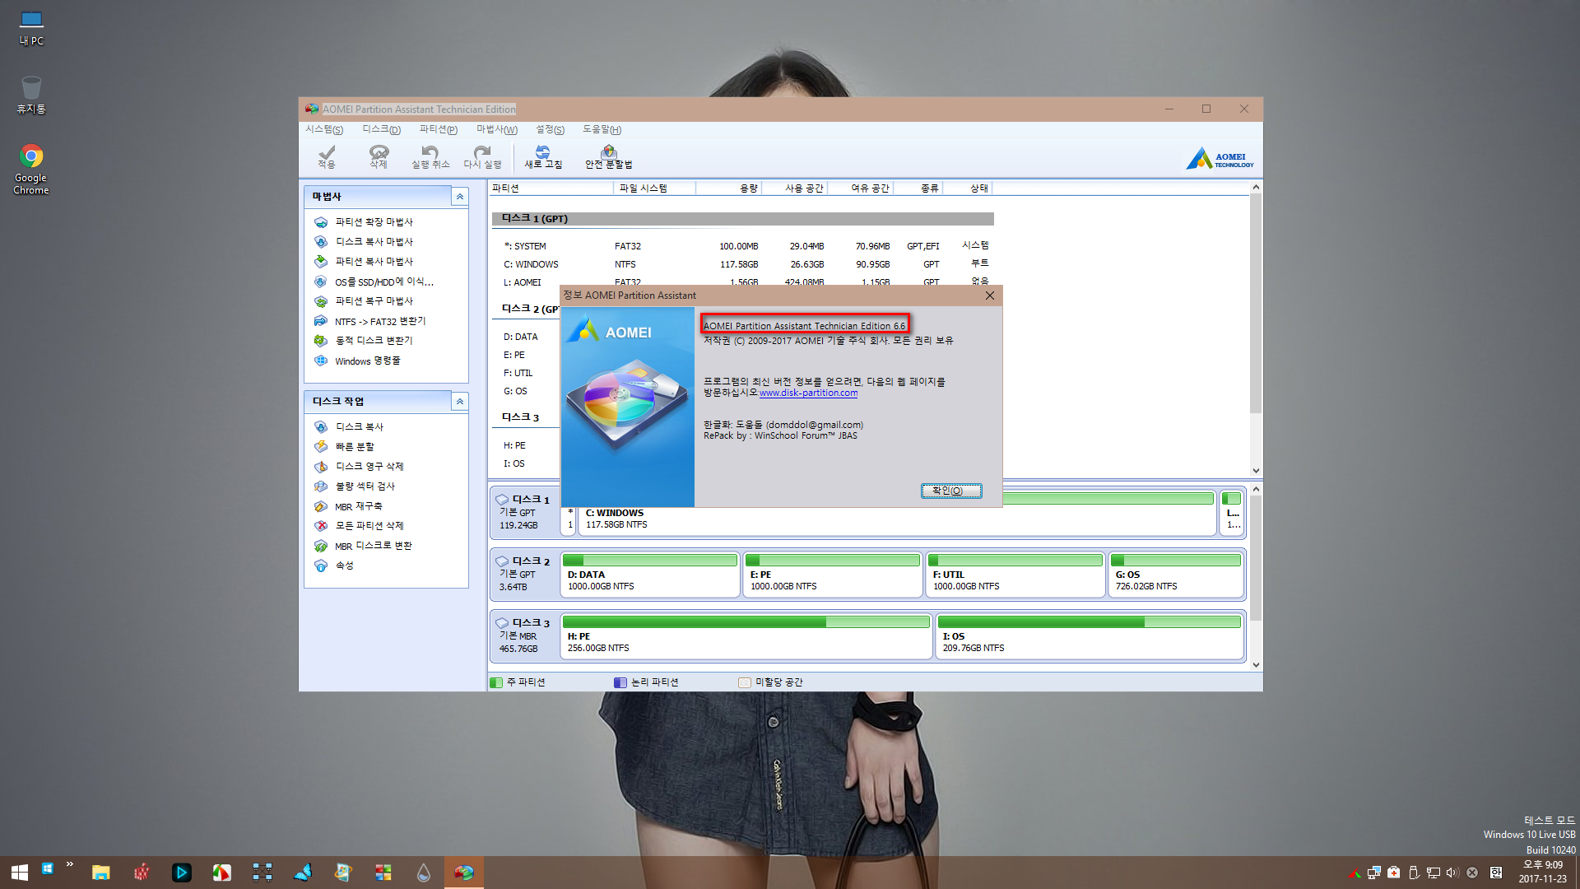Open the 휴지통 (Recycle Bin) desktop icon

(31, 95)
